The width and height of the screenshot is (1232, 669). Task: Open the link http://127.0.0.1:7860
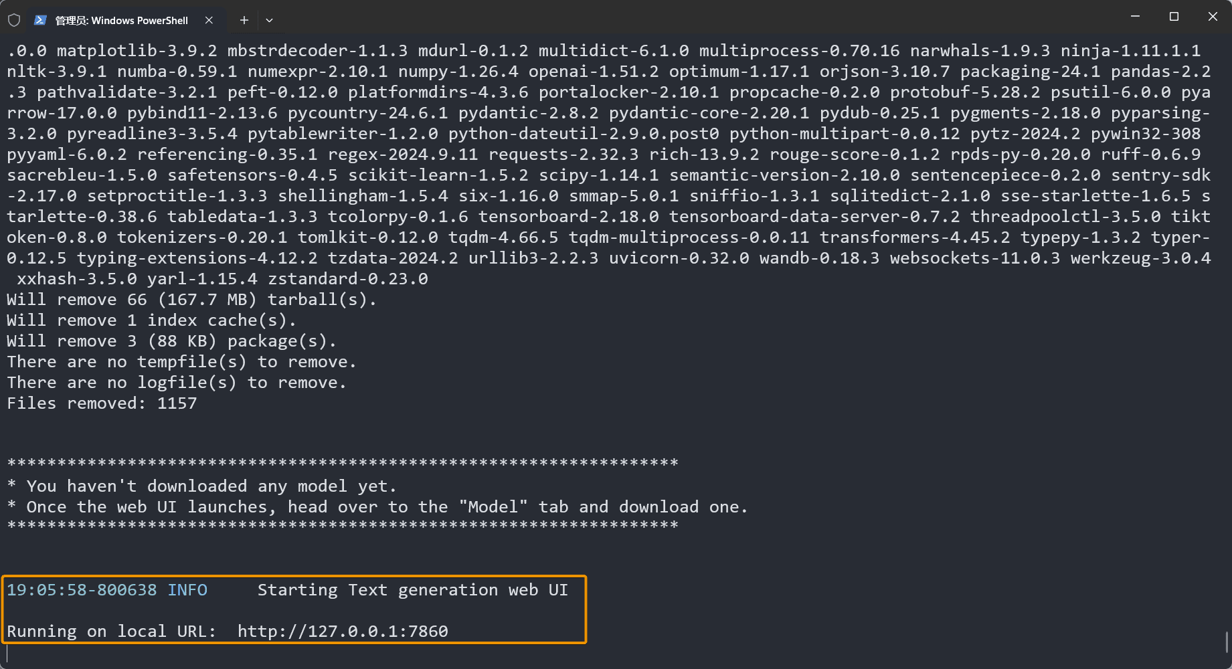point(343,631)
